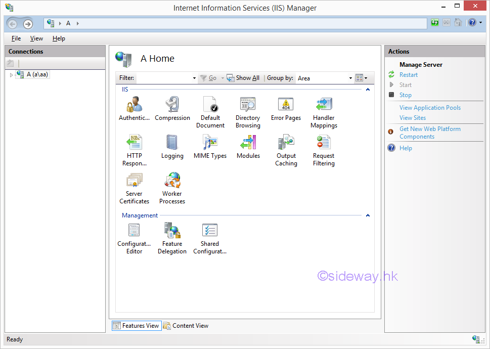Click the Show All button
This screenshot has width=490, height=349.
click(243, 78)
